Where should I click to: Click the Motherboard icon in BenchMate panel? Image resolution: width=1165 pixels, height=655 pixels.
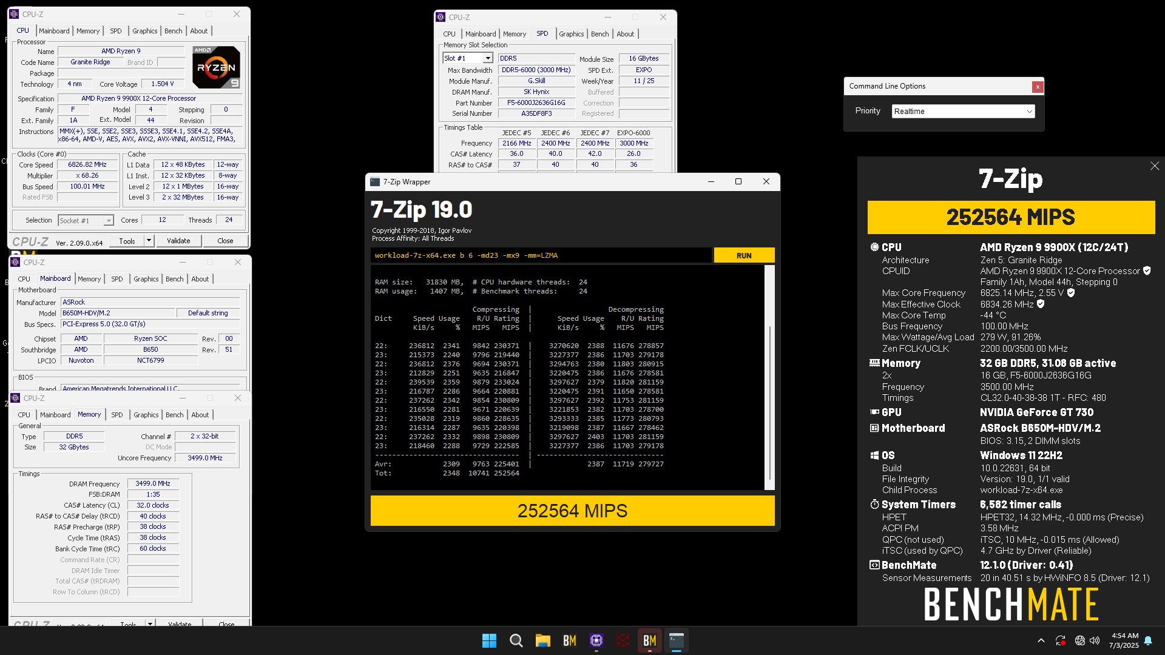[874, 428]
